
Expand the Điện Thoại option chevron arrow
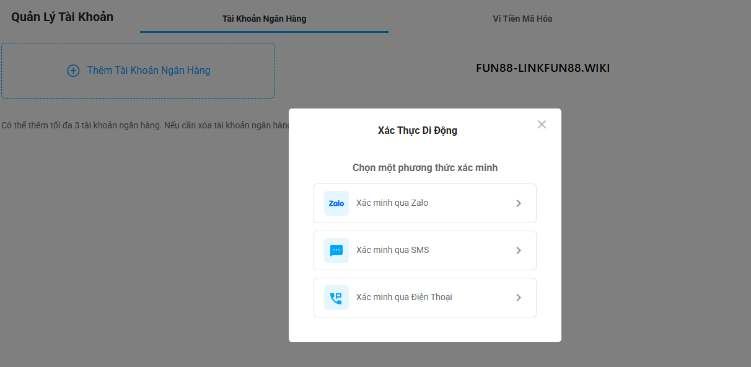[x=519, y=298]
